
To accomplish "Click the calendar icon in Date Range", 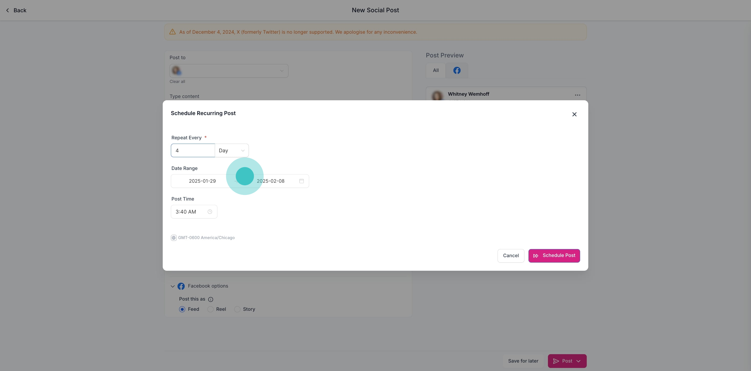I will pyautogui.click(x=301, y=181).
